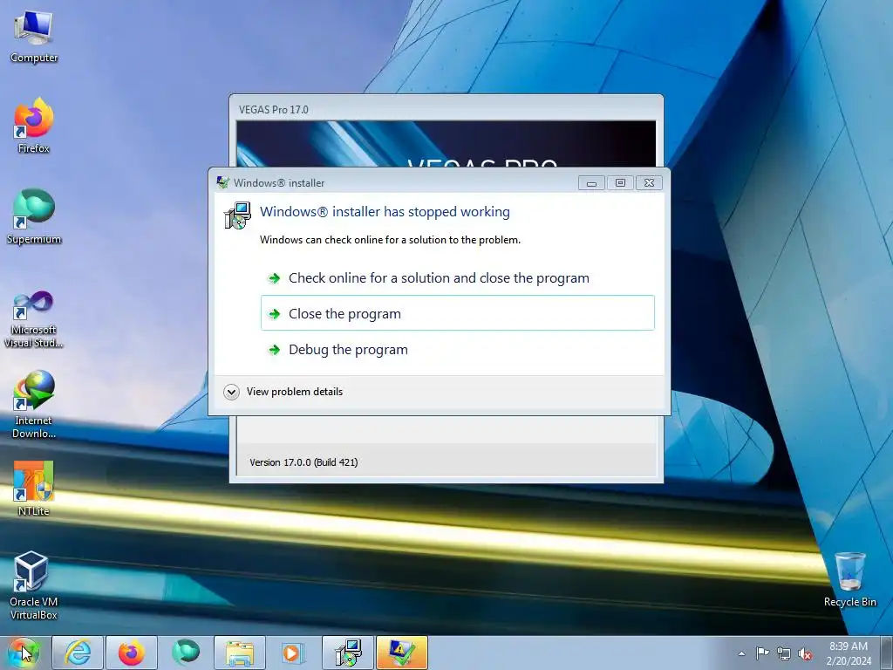This screenshot has width=893, height=670.
Task: Maximize the Windows installer error dialog
Action: click(620, 183)
